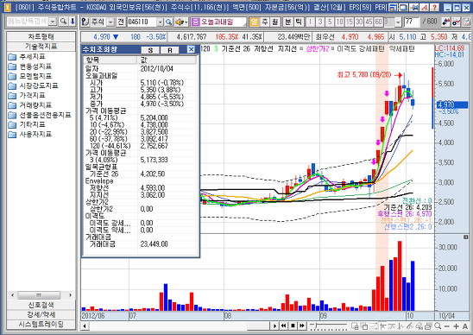The height and width of the screenshot is (335, 473).
Task: Open the 강세/약세 panel tab
Action: [x=41, y=314]
